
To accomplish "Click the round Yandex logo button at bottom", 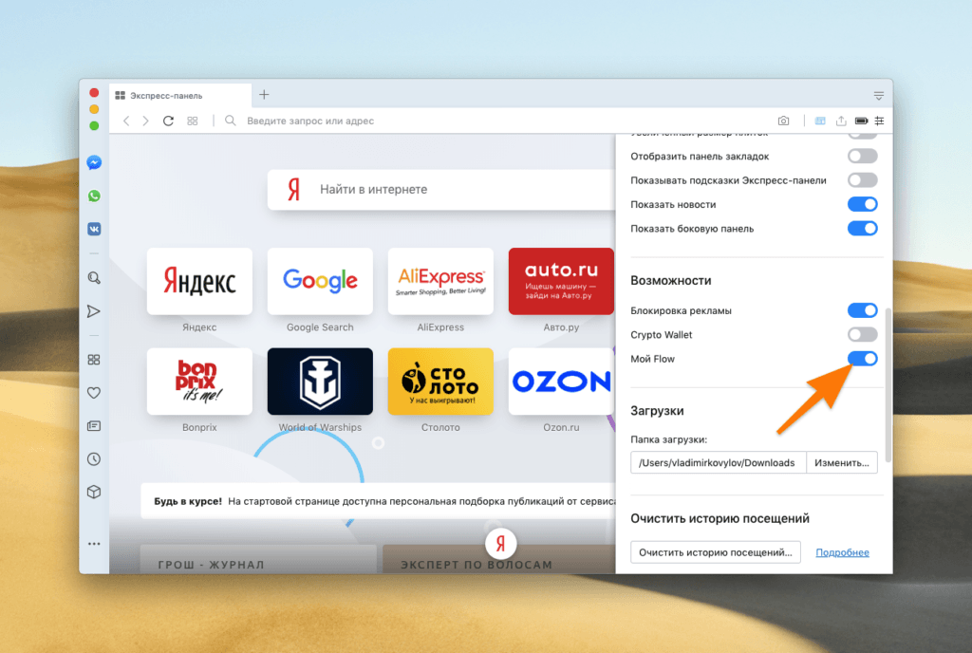I will click(x=501, y=544).
